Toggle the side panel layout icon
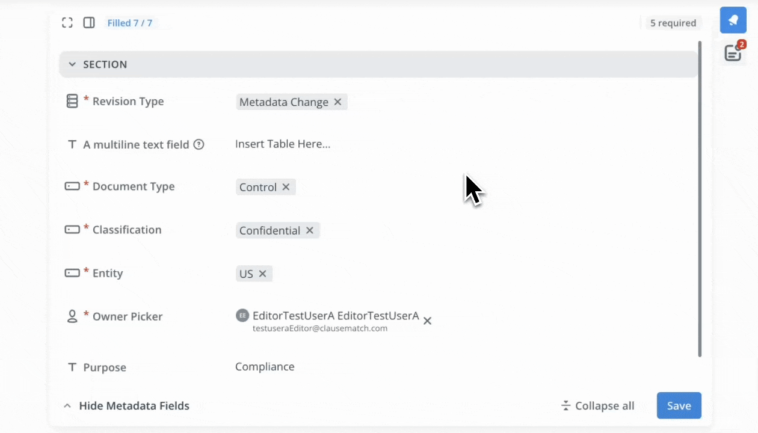 coord(89,23)
